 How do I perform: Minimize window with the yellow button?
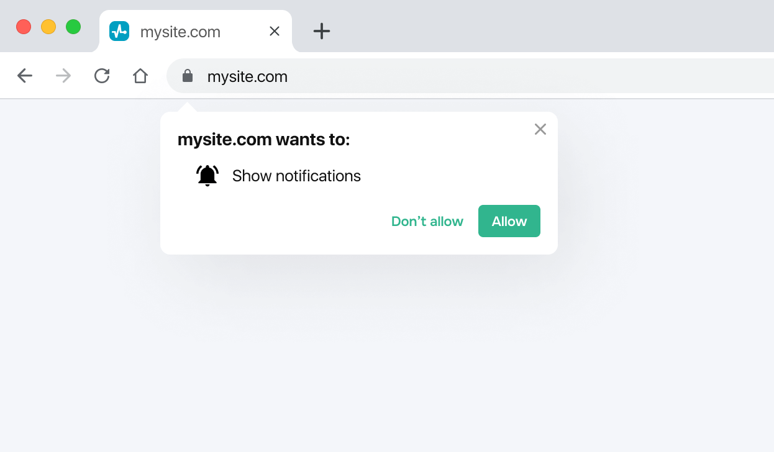click(48, 27)
